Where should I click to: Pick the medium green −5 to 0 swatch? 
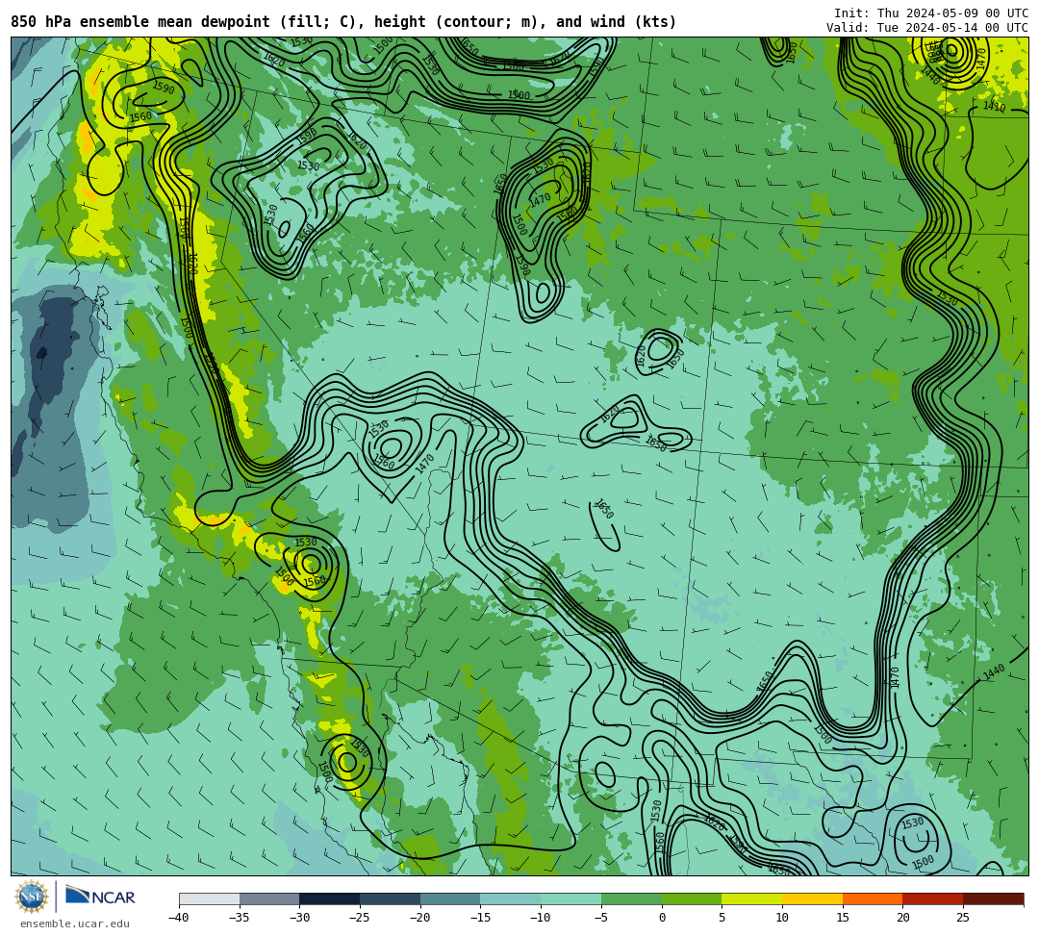[631, 898]
